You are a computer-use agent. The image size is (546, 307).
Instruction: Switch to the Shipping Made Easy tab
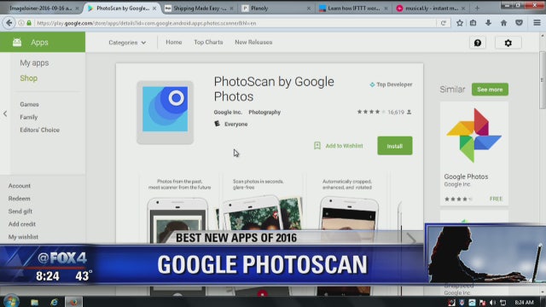click(x=199, y=8)
